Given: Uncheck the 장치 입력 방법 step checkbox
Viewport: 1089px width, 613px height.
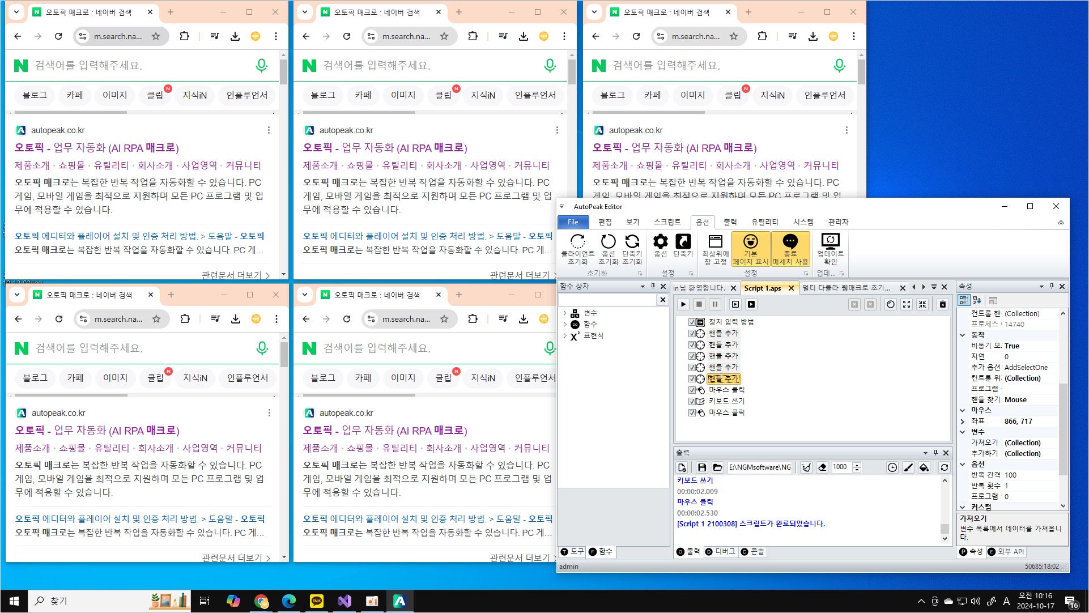Looking at the screenshot, I should click(692, 322).
